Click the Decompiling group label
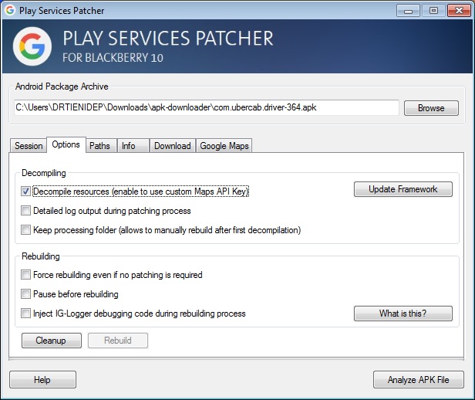475x400 pixels. pos(44,173)
